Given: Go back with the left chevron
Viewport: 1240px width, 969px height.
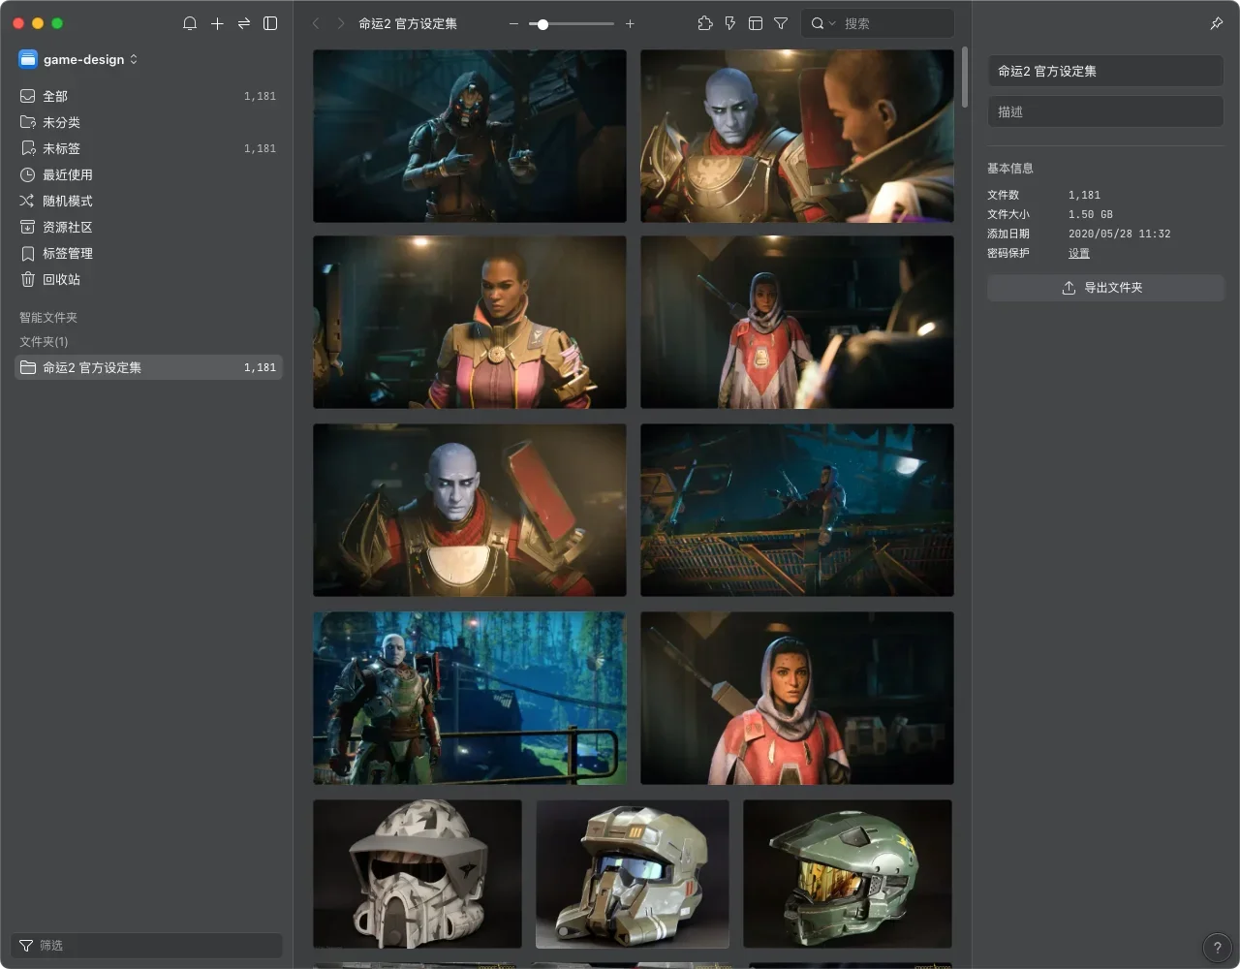Looking at the screenshot, I should (316, 23).
